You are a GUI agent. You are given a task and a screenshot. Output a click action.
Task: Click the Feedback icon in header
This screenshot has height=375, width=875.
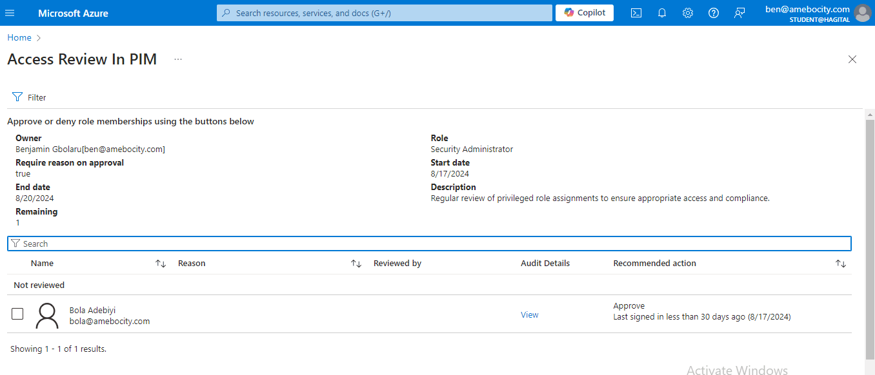click(x=739, y=13)
